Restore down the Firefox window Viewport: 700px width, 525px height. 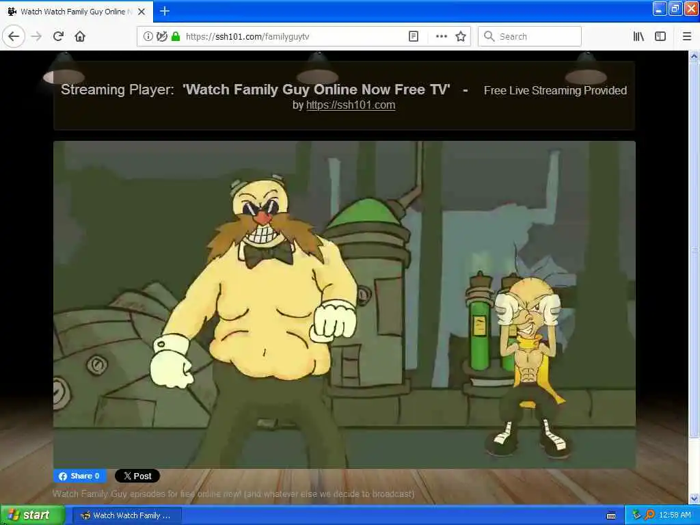(675, 8)
